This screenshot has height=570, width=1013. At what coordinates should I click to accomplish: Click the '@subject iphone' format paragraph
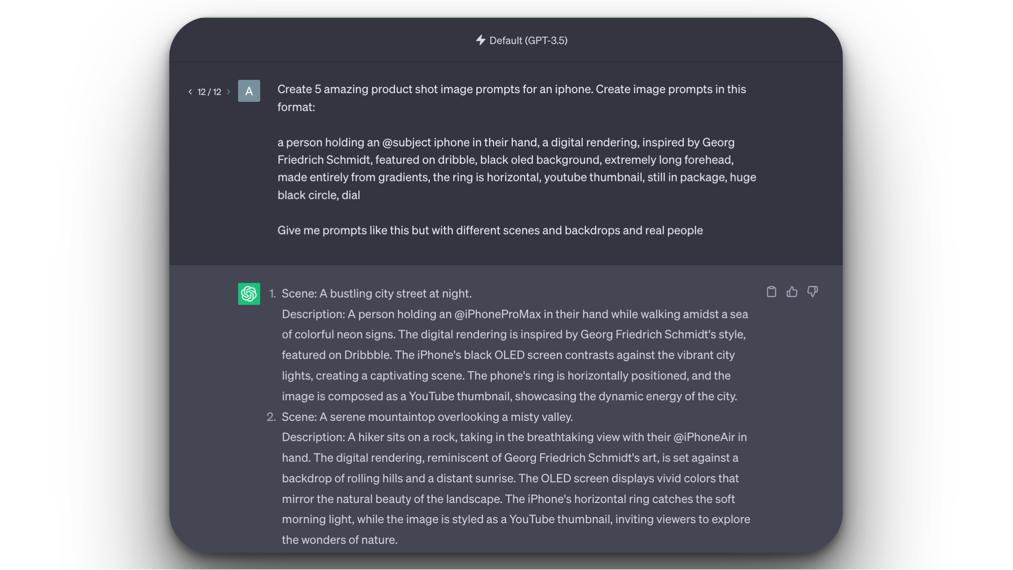click(x=517, y=168)
